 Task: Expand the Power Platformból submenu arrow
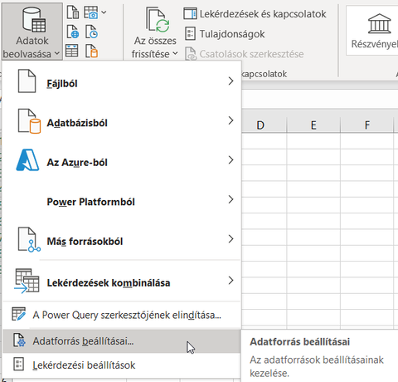pos(231,199)
